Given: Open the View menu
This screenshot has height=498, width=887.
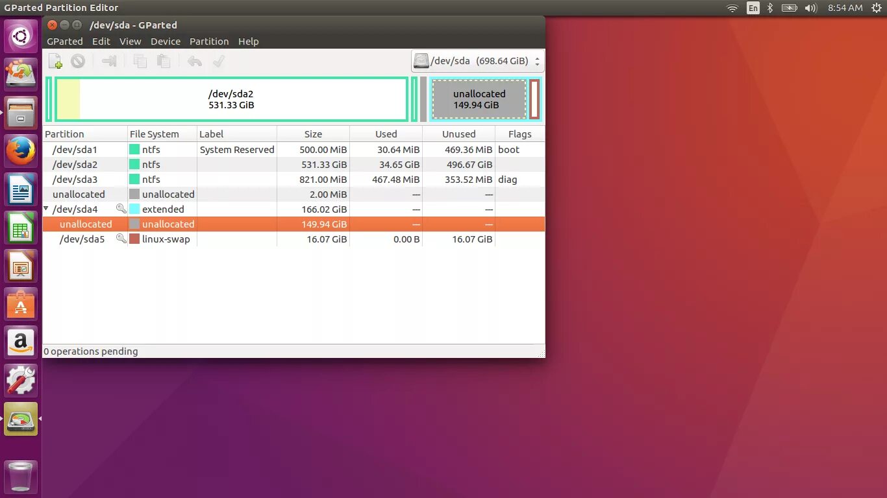Looking at the screenshot, I should tap(130, 41).
